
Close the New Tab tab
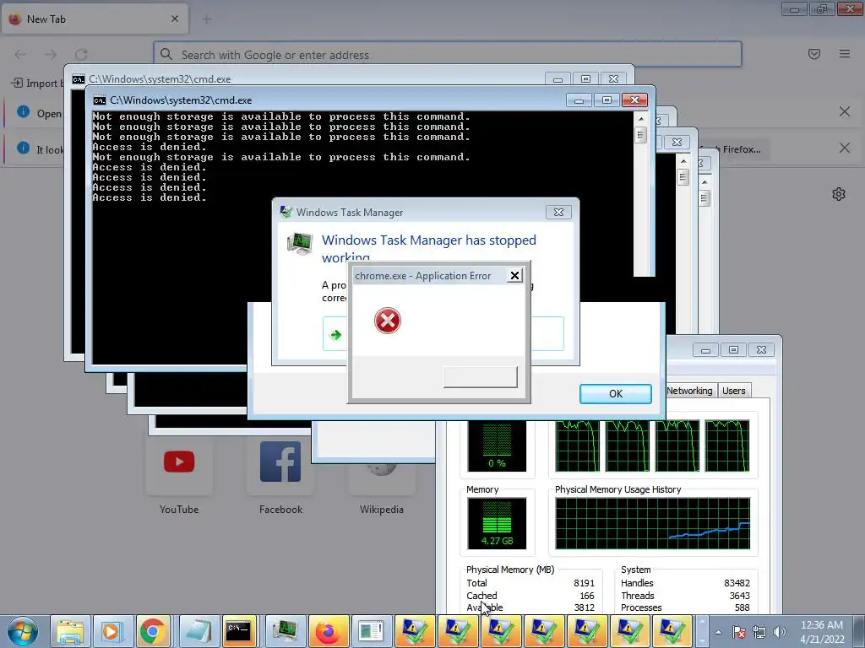coord(175,19)
